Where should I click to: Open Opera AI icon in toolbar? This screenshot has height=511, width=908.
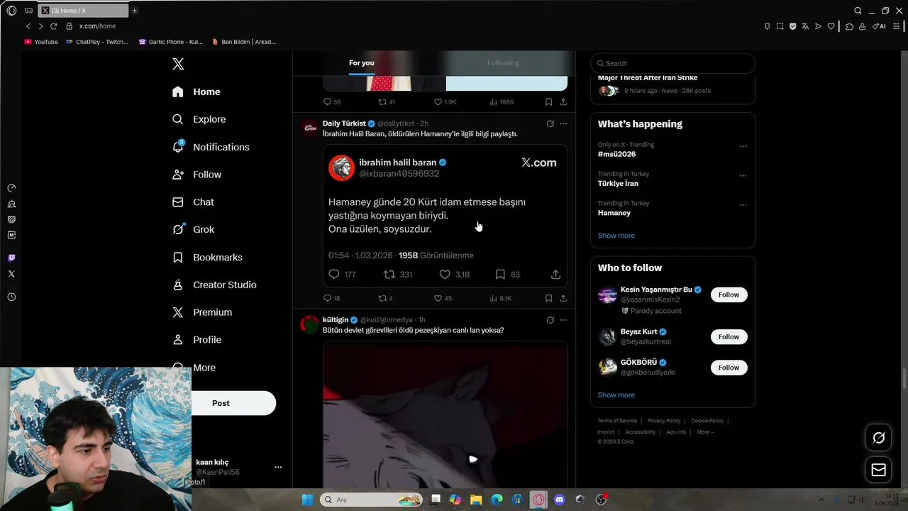[x=879, y=26]
